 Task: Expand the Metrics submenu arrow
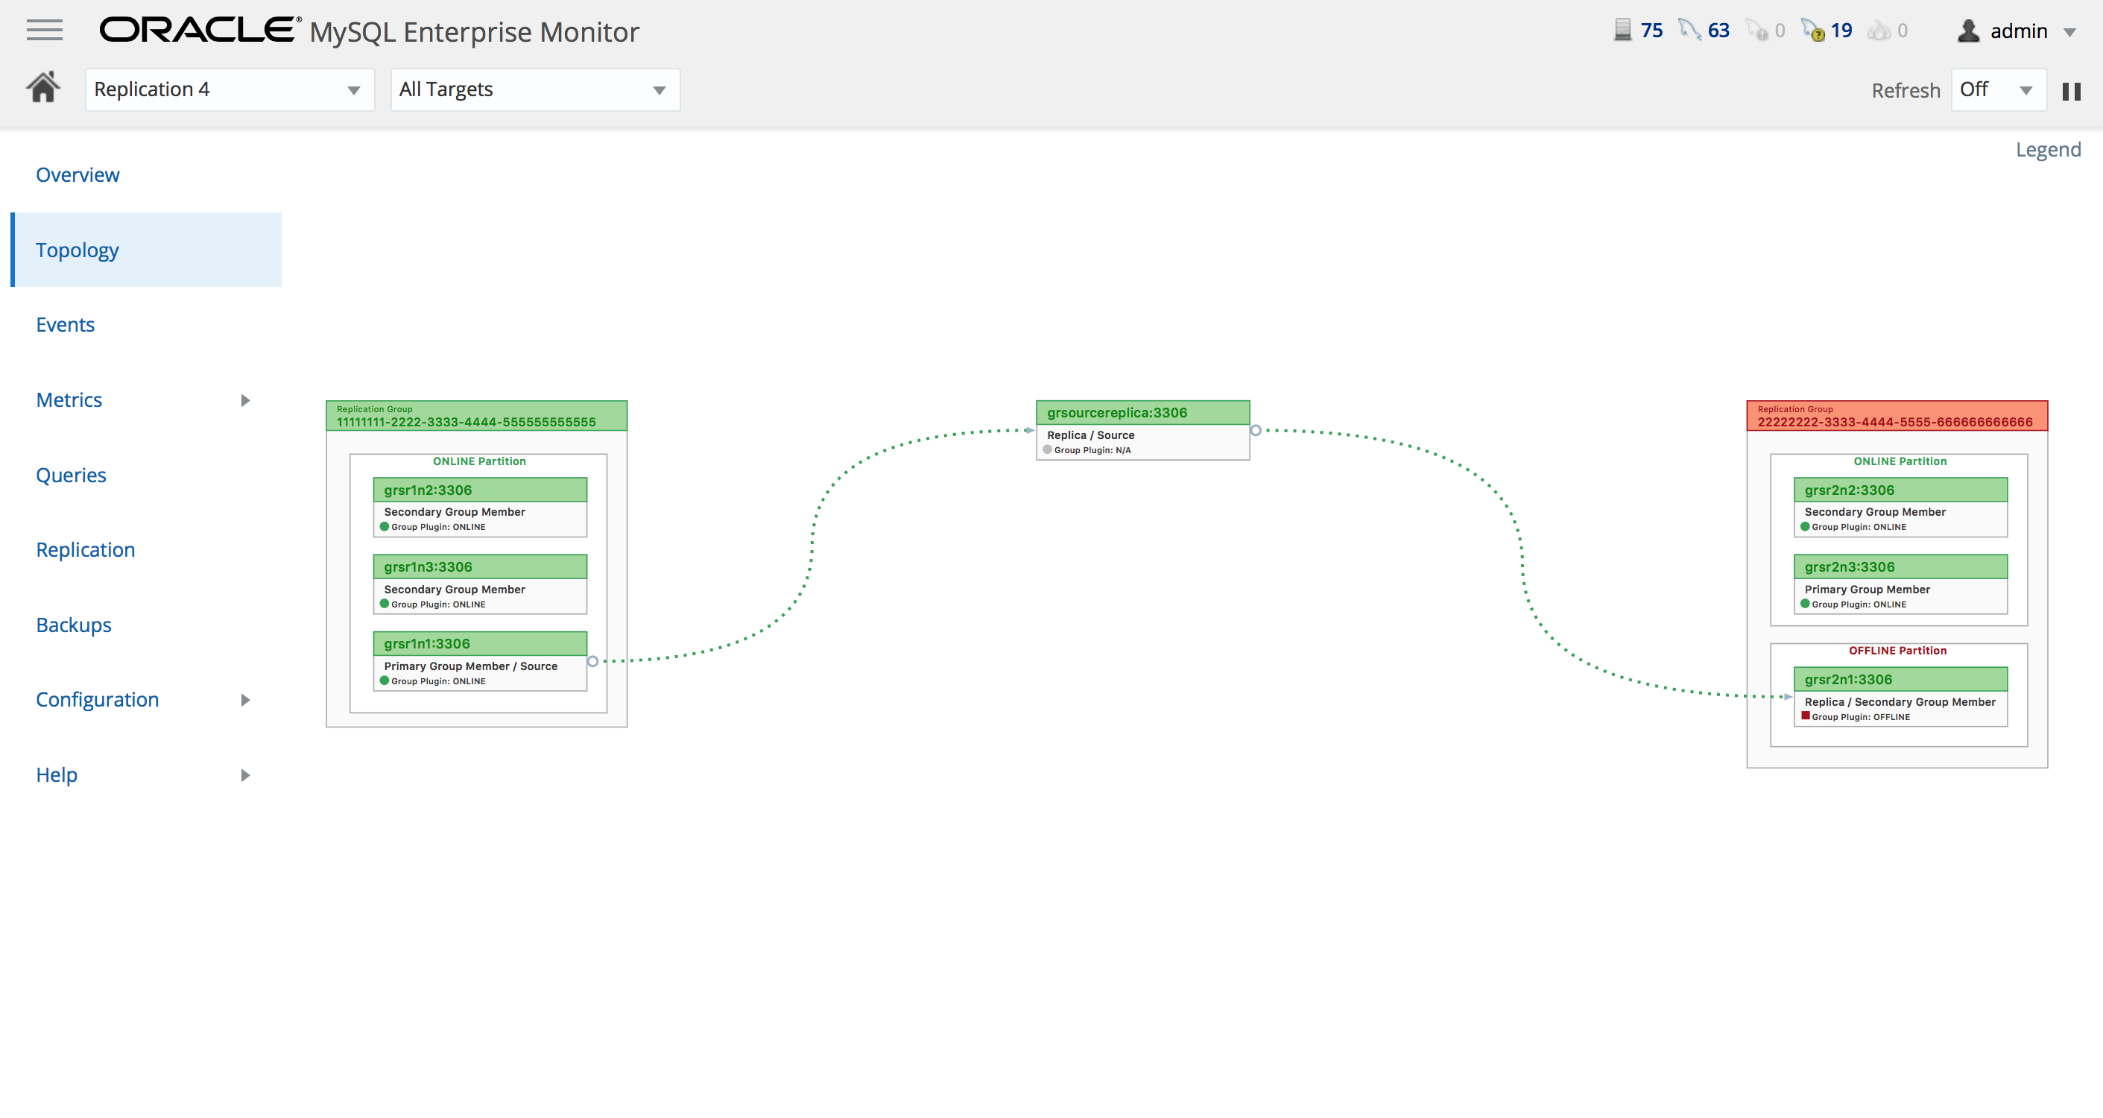pyautogui.click(x=245, y=400)
